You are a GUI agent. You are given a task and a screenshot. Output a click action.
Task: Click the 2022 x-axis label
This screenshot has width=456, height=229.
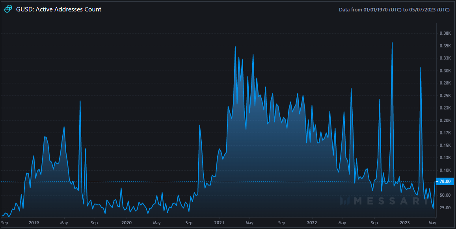(312, 223)
